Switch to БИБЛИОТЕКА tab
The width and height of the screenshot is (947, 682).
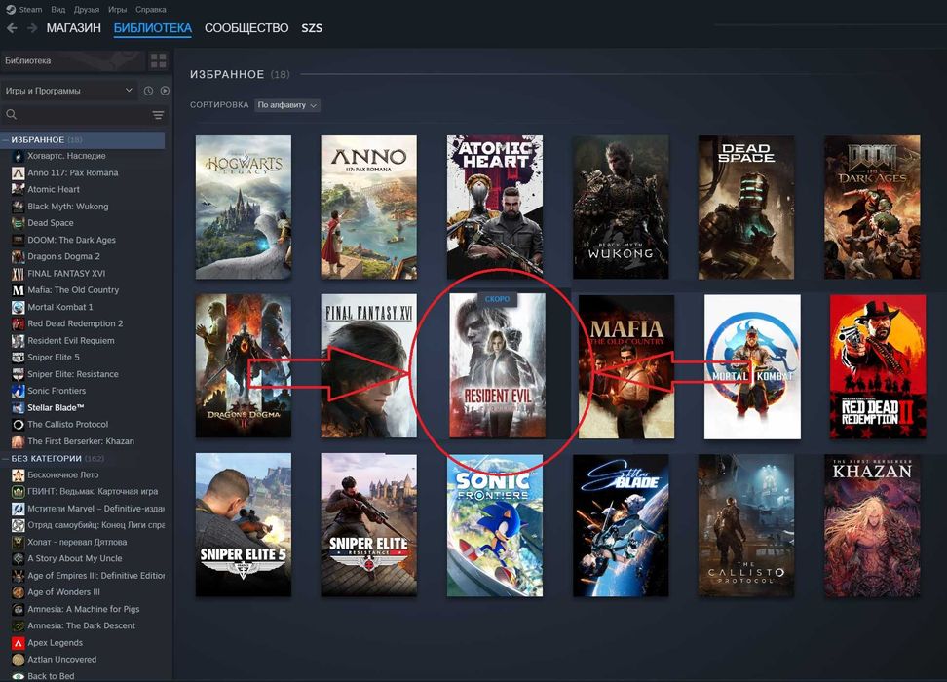[x=153, y=28]
